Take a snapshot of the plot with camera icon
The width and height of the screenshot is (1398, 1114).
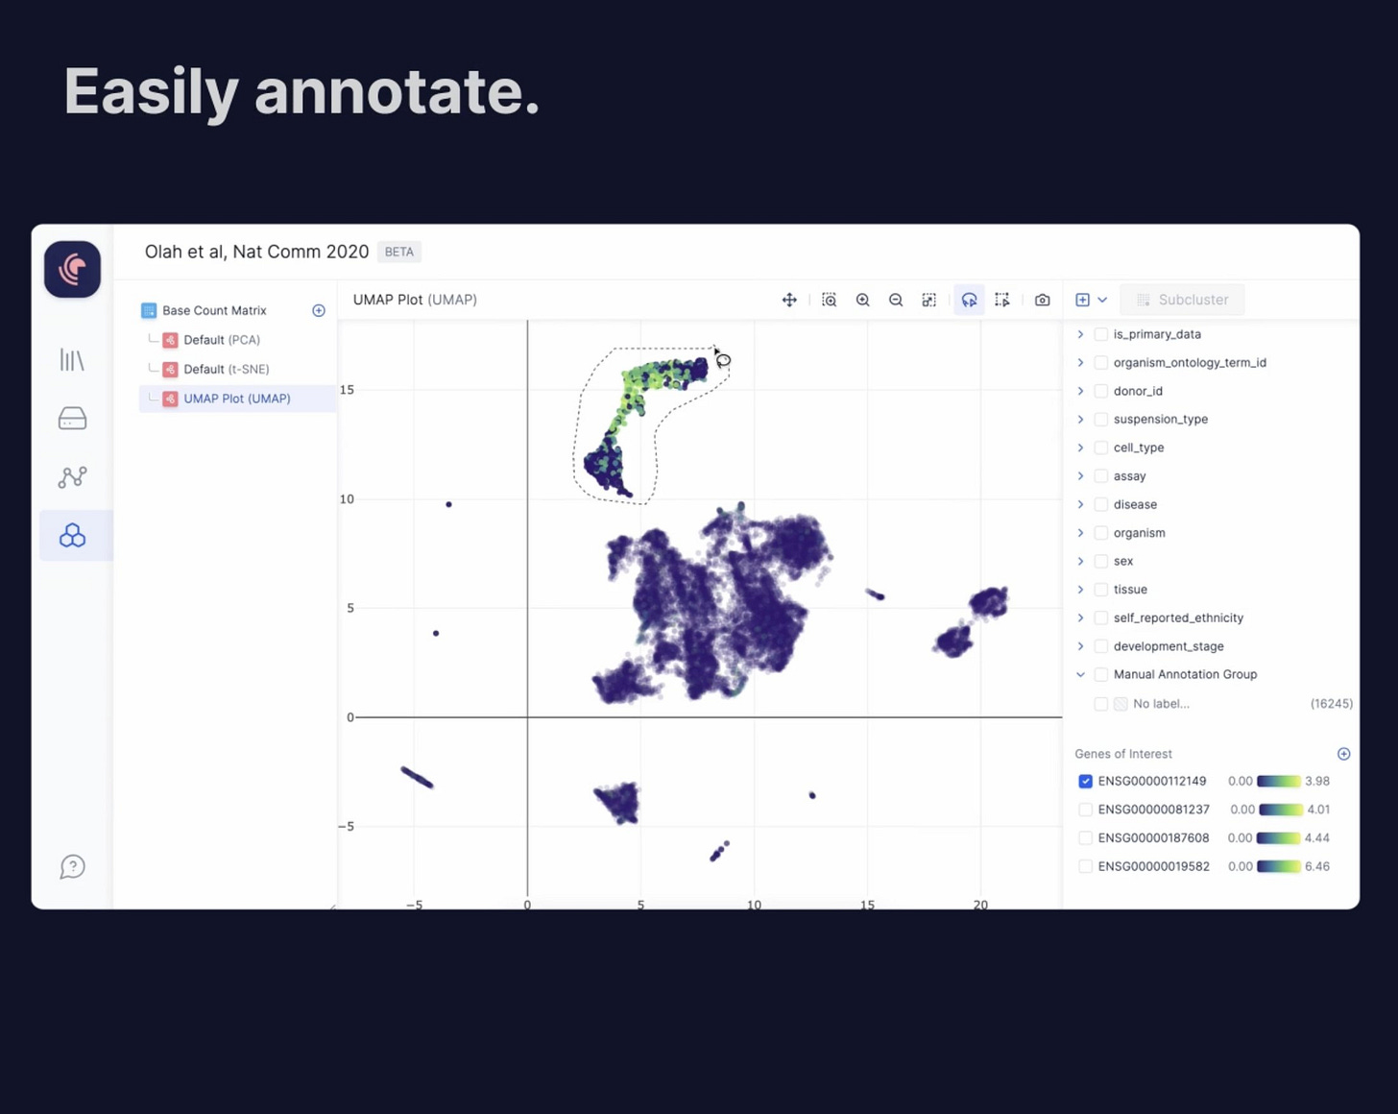pos(1042,300)
